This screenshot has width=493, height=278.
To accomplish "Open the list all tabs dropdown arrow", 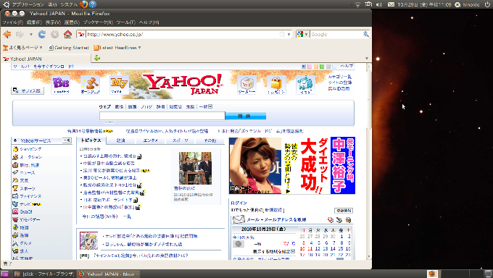I will coord(367,59).
